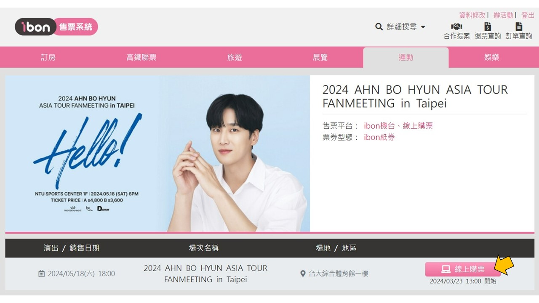Select the 運動 tab
Viewport: 539px width, 303px height.
pyautogui.click(x=406, y=57)
